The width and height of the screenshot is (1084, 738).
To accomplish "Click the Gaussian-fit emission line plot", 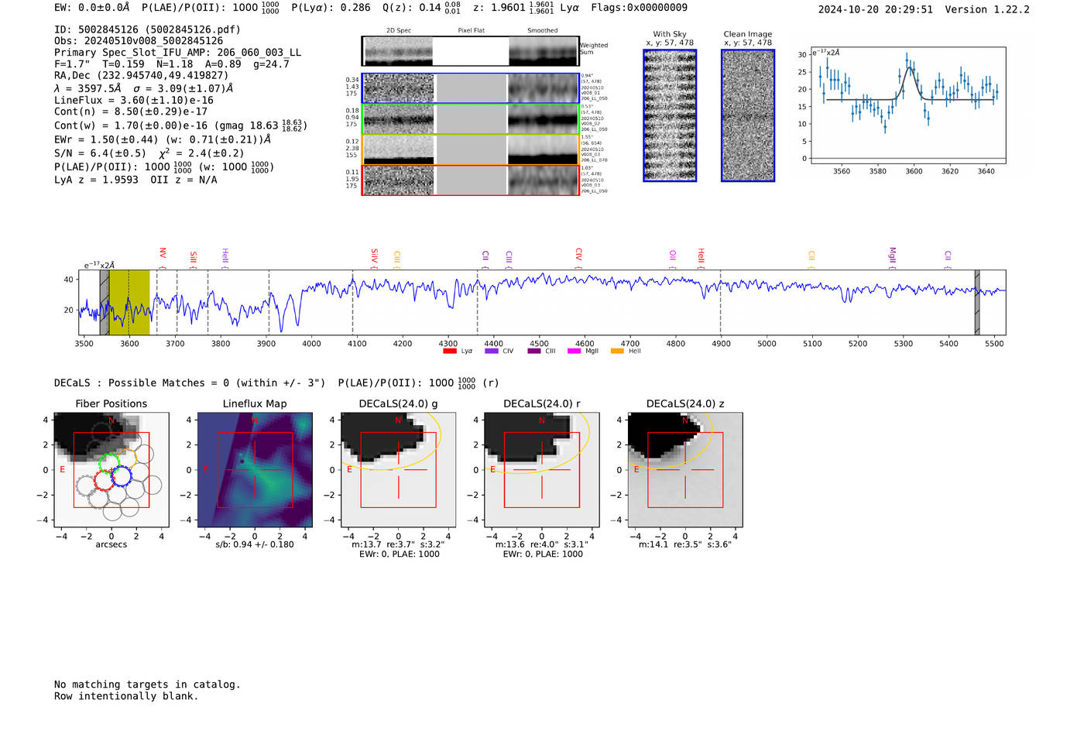I will click(908, 106).
